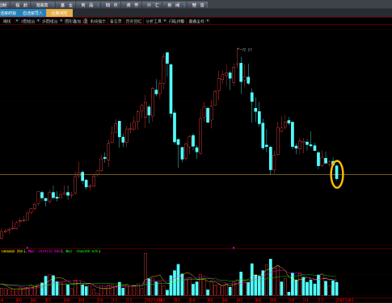392x304 pixels.
Task: Click the 历史回忆 toolbar button
Action: 133,21
